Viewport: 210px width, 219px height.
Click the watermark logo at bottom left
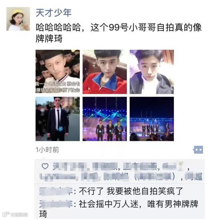pyautogui.click(x=15, y=214)
